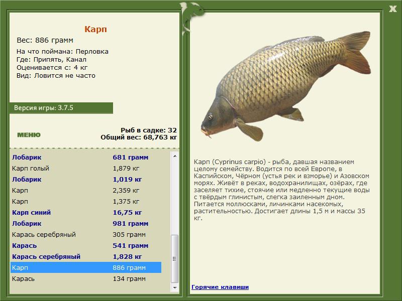The width and height of the screenshot is (402, 301).
Task: Select Карась серебряный 305 грамм row
Action: [86, 234]
